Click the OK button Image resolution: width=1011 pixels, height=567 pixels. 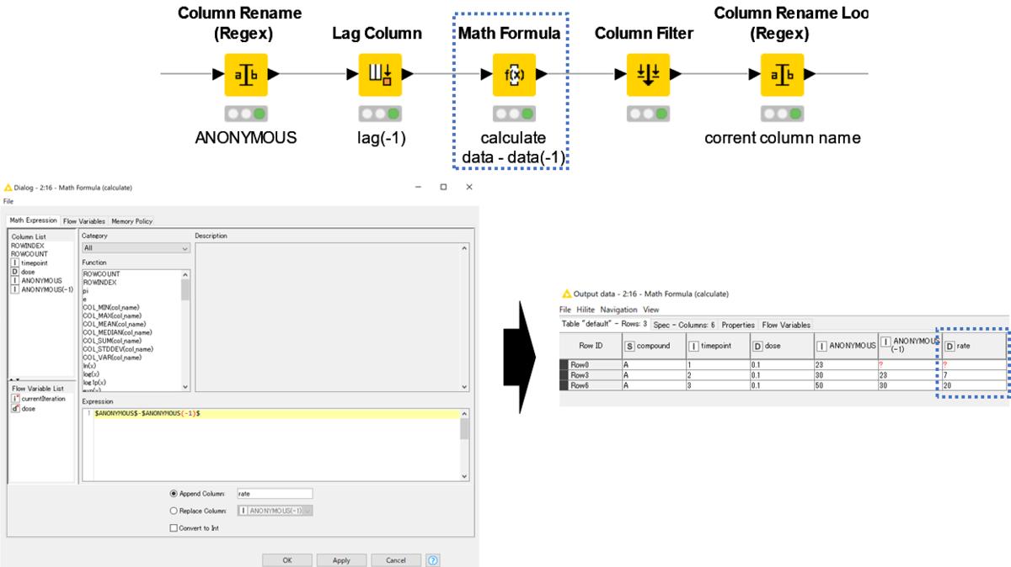(x=287, y=560)
